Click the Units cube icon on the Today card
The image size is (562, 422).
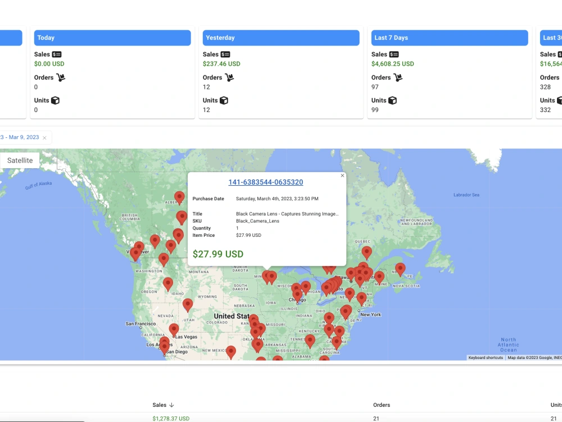coord(56,100)
